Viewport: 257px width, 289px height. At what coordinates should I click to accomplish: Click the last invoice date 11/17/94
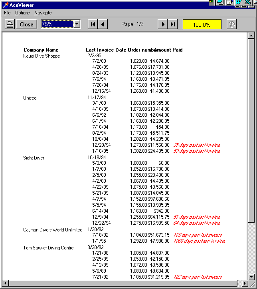97,97
